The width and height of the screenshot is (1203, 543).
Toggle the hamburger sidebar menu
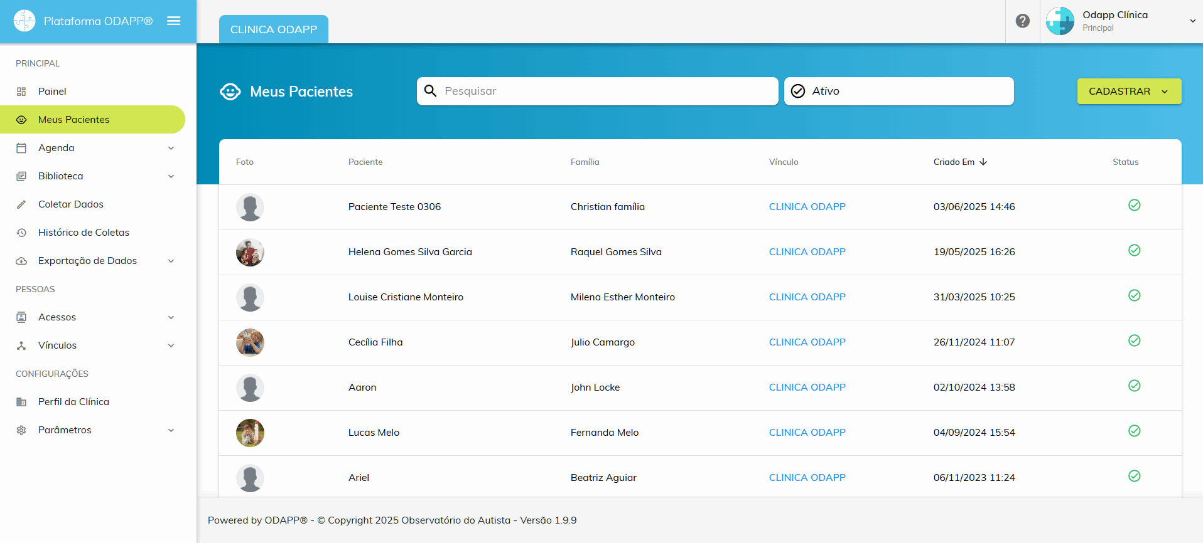tap(174, 21)
